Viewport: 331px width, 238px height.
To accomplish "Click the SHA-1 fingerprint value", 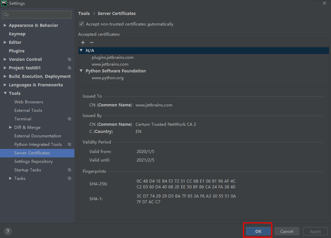I will coord(186,199).
